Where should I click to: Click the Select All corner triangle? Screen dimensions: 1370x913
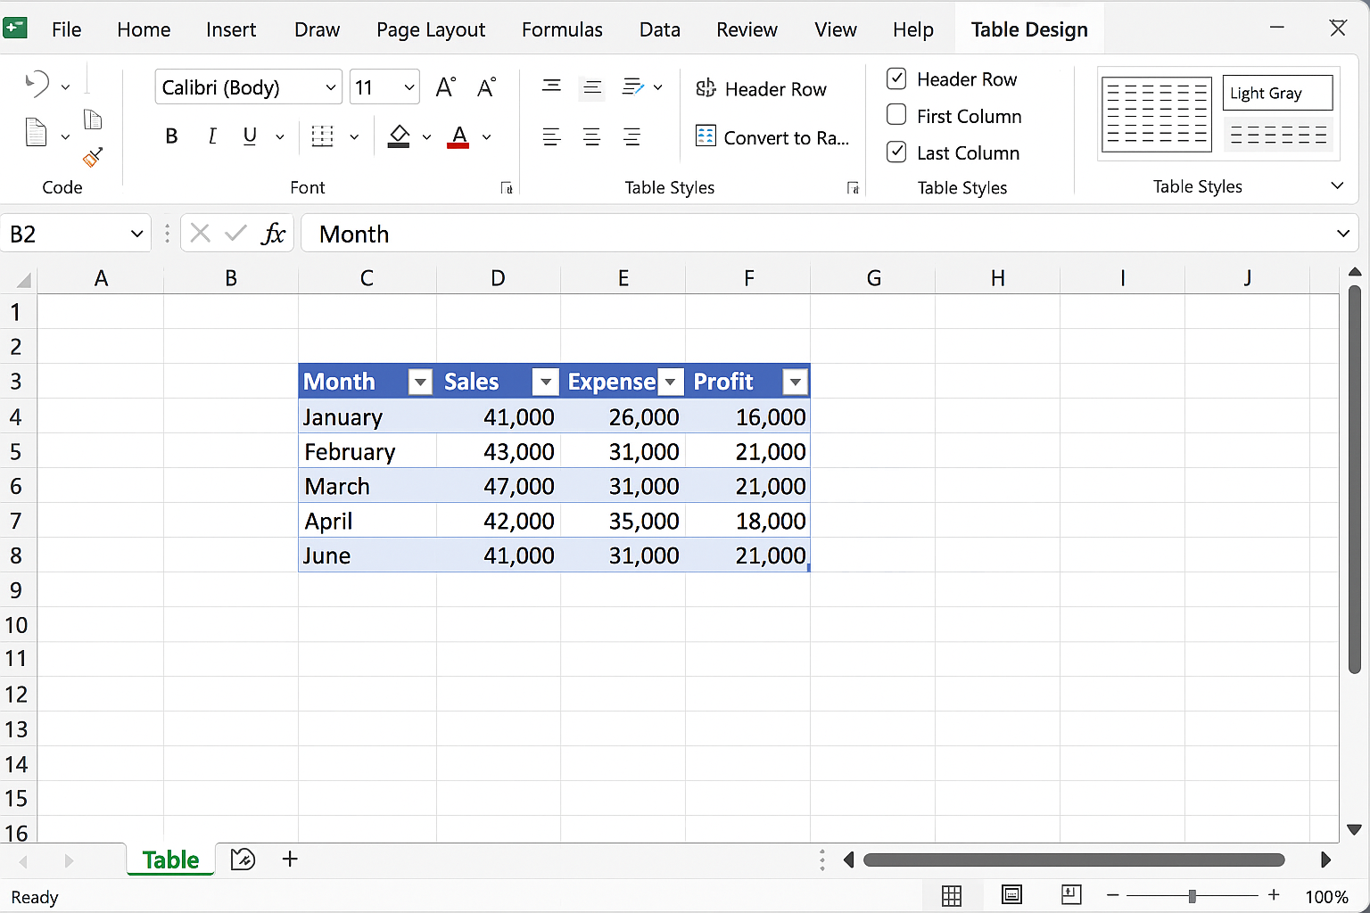point(22,279)
